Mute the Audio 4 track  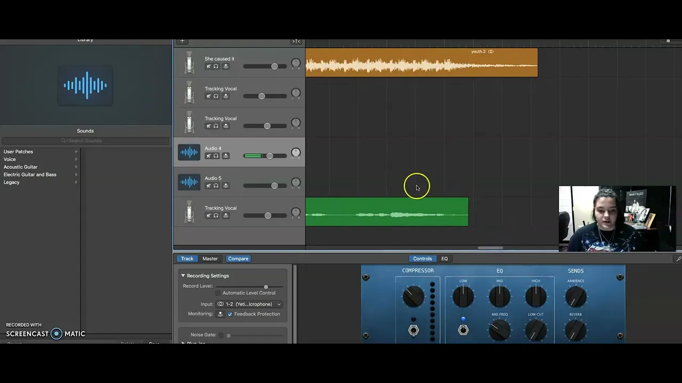pyautogui.click(x=208, y=156)
